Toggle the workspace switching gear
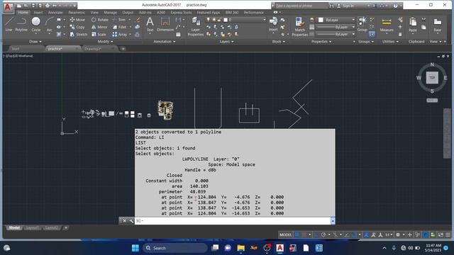Screen dimensions: 454x255 coord(398,234)
